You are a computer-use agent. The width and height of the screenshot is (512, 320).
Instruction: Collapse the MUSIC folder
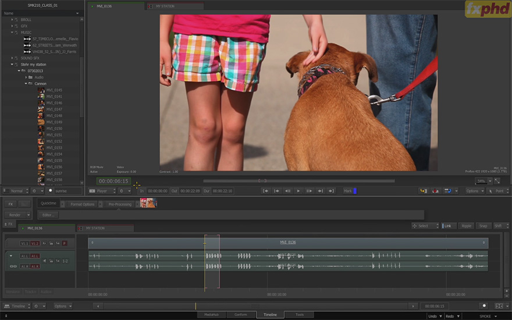click(12, 33)
